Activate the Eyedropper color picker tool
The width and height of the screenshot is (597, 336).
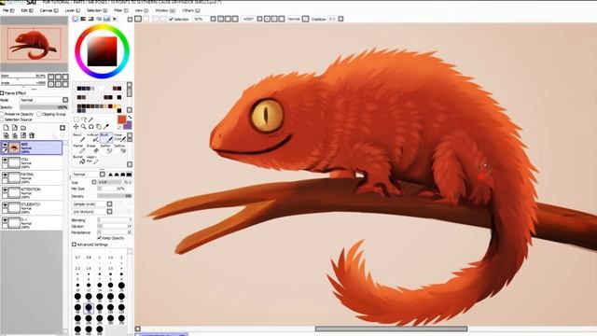click(x=106, y=127)
